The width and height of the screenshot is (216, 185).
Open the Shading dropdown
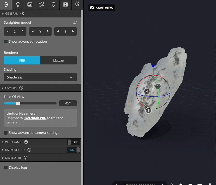(x=40, y=77)
